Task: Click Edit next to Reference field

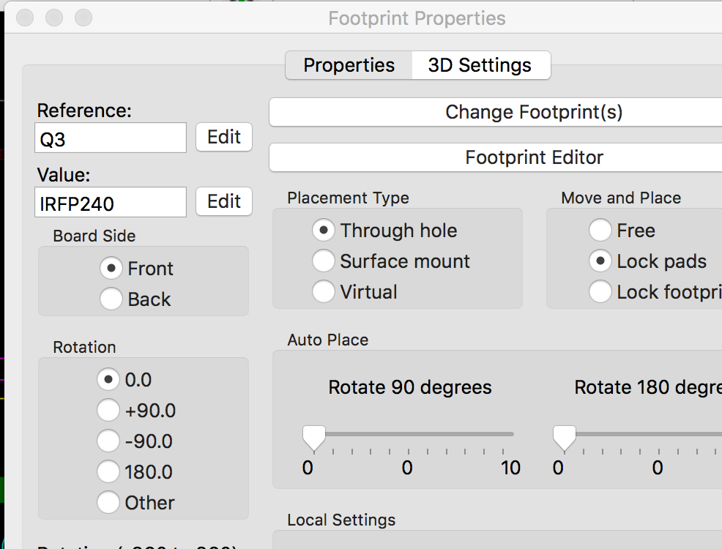Action: click(224, 137)
